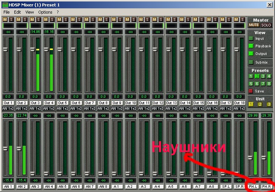Viewport: 275px width, 192px height.
Task: Load preset 2
Action: [x=257, y=76]
